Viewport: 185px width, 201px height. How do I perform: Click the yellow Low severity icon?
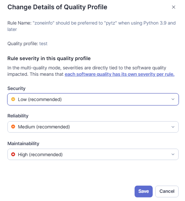pos(13,99)
